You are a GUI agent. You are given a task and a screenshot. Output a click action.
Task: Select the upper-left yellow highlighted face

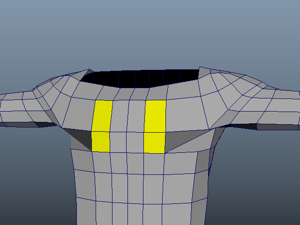coord(103,115)
